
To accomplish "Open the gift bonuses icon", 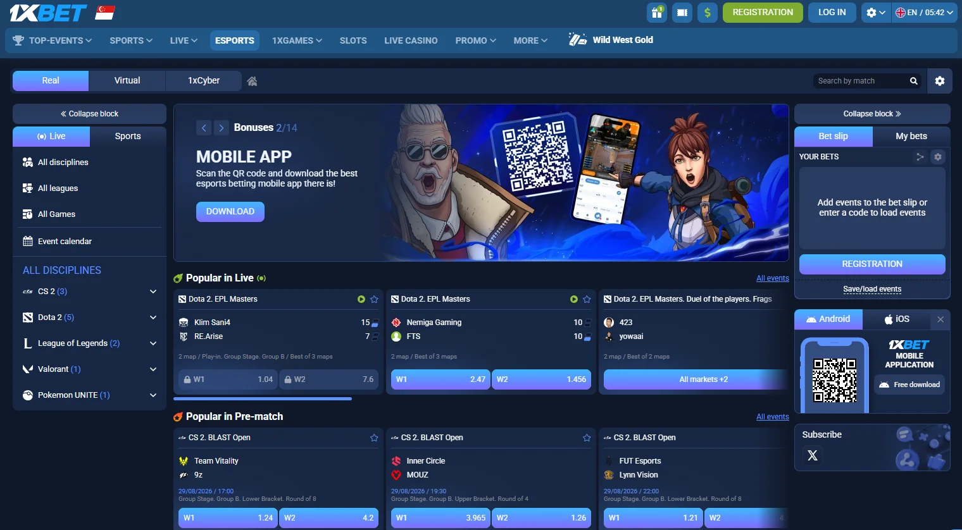I will click(x=657, y=13).
